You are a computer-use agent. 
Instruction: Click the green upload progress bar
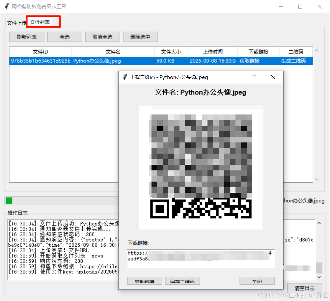tap(9, 201)
